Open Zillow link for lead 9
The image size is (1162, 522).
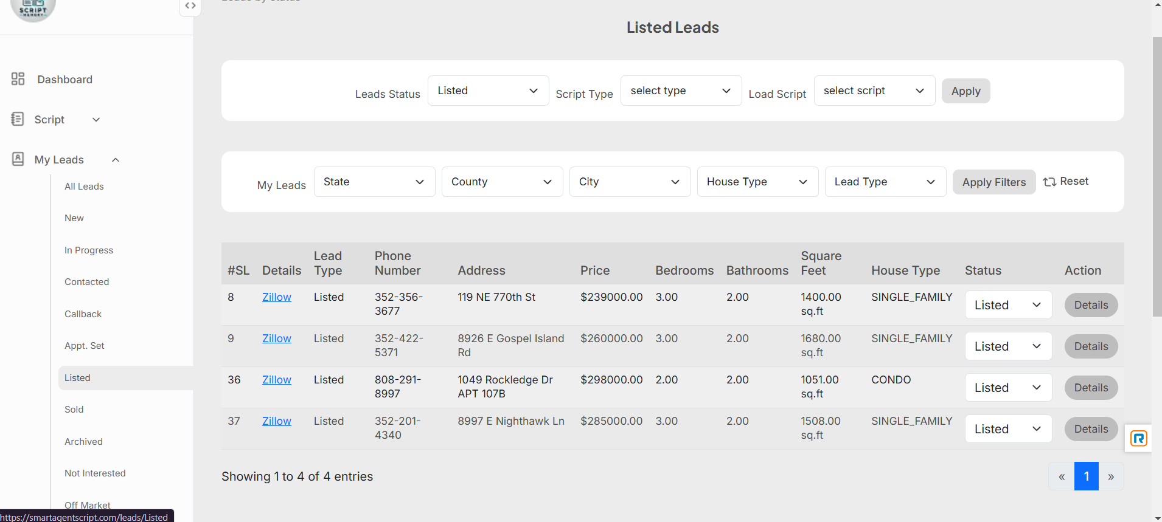tap(277, 338)
